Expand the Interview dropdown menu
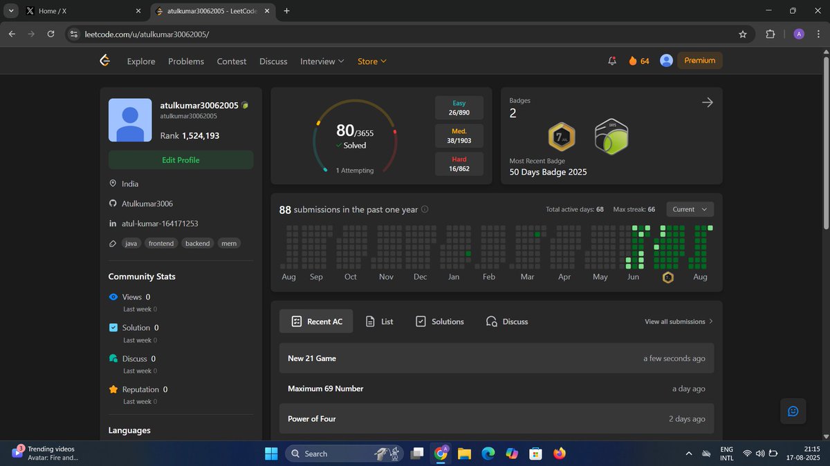The height and width of the screenshot is (466, 830). [322, 61]
